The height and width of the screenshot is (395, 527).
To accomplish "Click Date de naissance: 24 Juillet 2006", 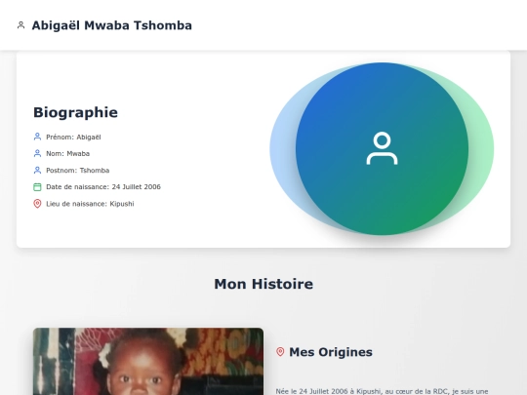I will 103,186.
